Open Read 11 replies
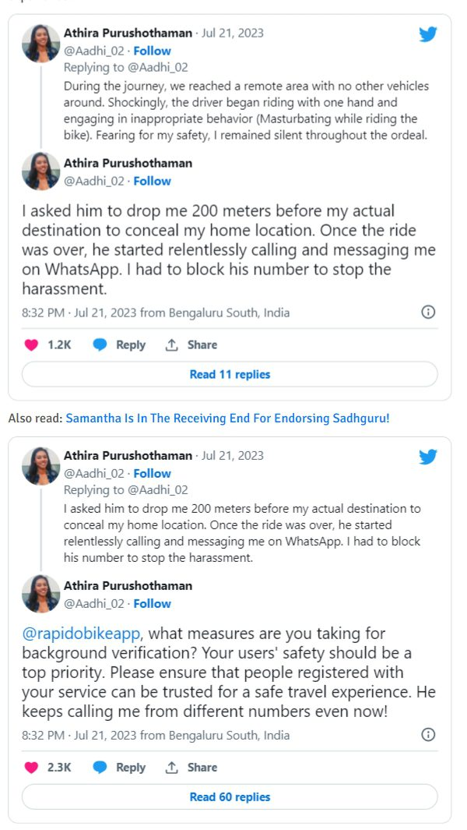This screenshot has width=467, height=830. point(230,375)
